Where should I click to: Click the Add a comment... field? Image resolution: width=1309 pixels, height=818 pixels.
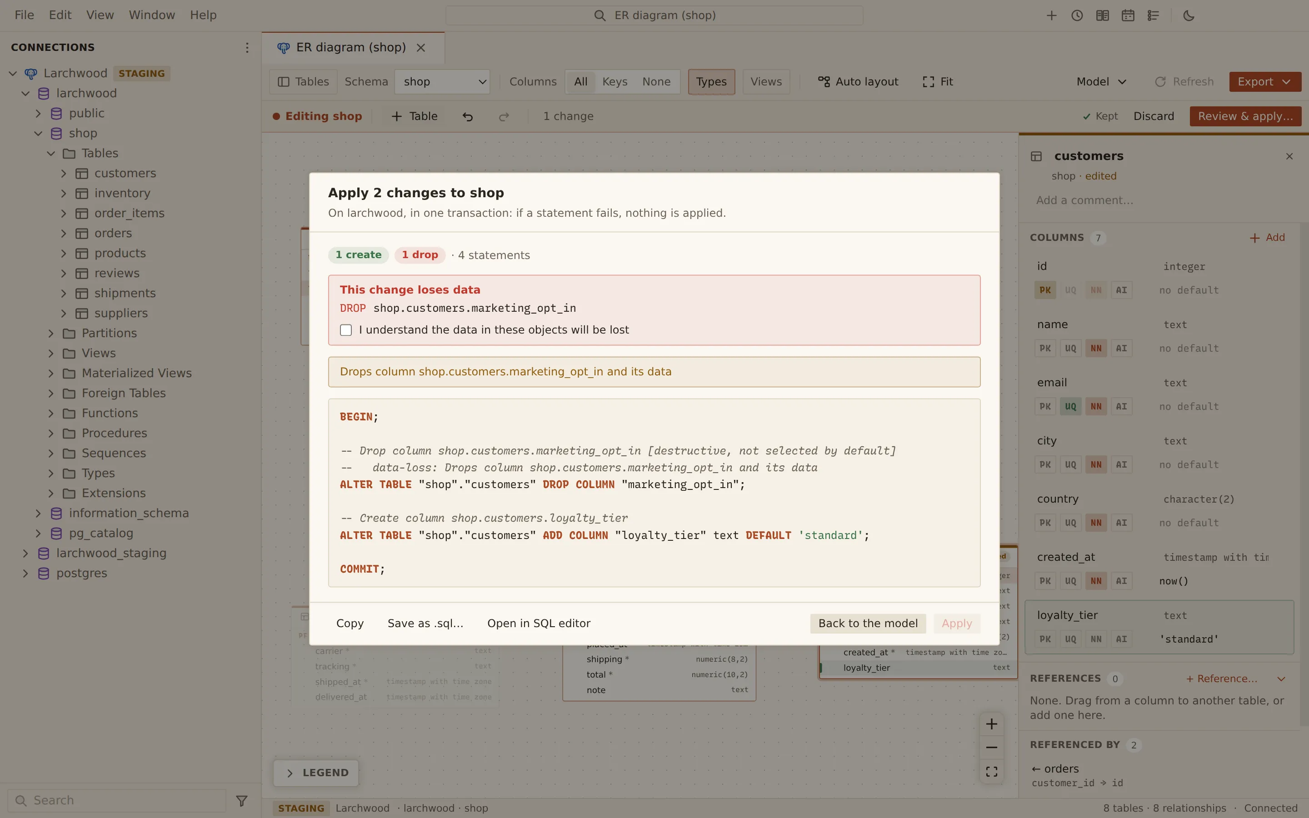[1159, 201]
